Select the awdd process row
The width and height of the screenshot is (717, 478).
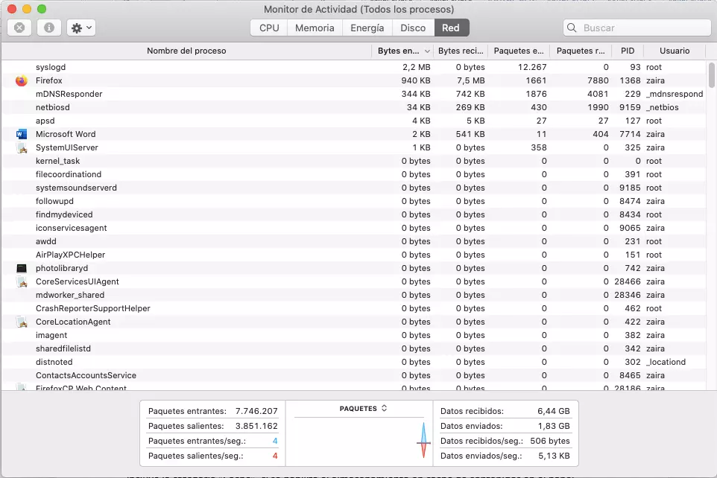(354, 241)
